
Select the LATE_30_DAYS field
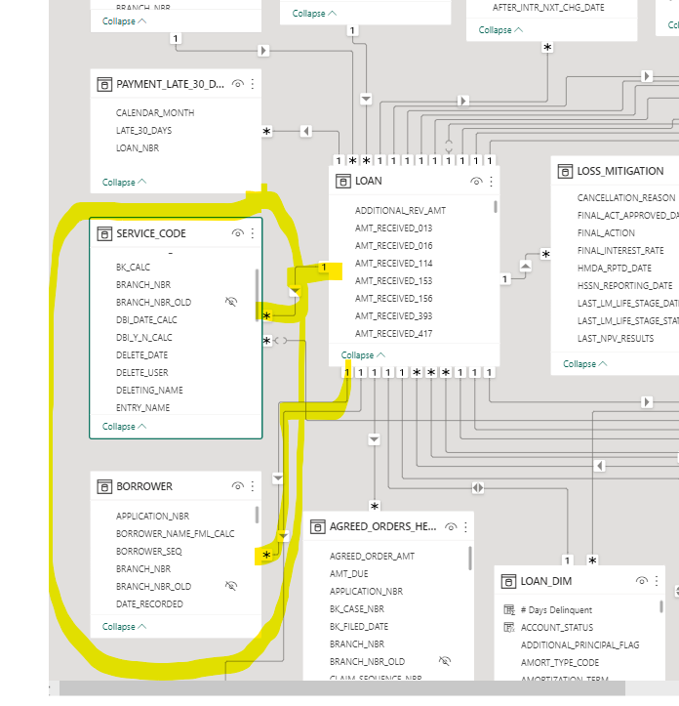(x=144, y=130)
